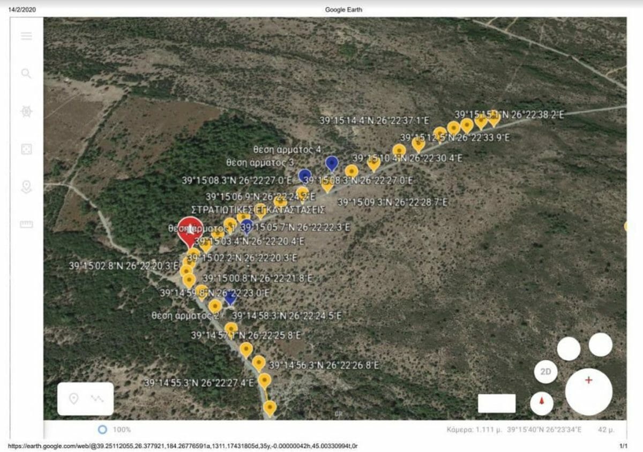Click the ΣΤΡΑΤΙΩΤΙΚΕΣ ΕΓΚΑΤΑΣΤΑΣΕΙΣ label
Screen dimensions: 643x452
click(x=258, y=208)
